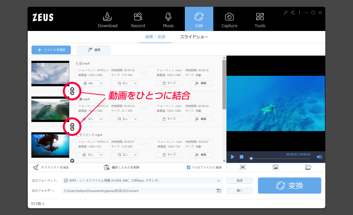Click the key license icon in the title bar

(285, 12)
